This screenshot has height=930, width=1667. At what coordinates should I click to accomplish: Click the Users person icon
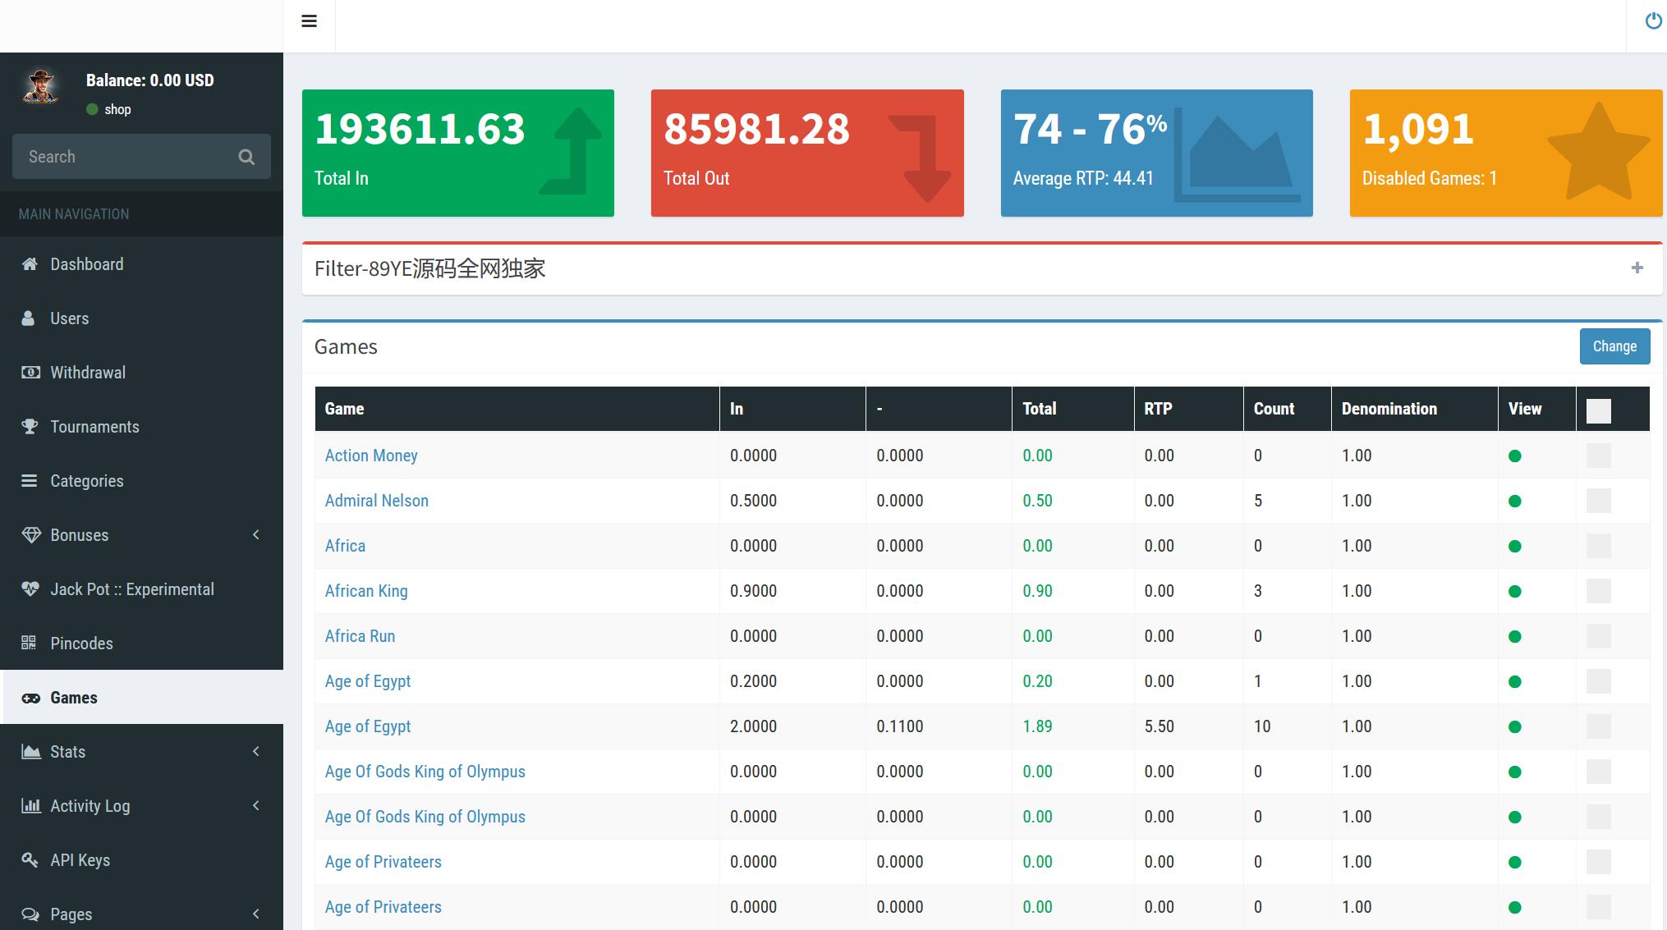point(29,318)
